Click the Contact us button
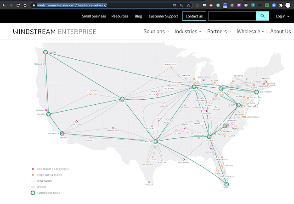 (194, 16)
